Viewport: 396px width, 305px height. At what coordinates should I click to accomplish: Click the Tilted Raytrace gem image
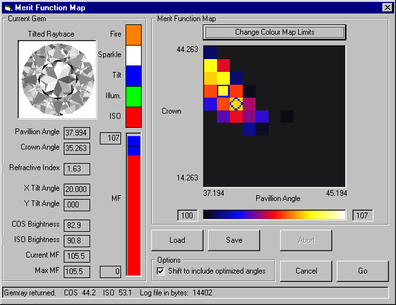(x=57, y=80)
